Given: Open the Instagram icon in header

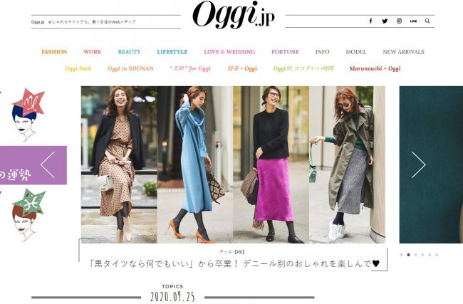Looking at the screenshot, I should tap(399, 21).
